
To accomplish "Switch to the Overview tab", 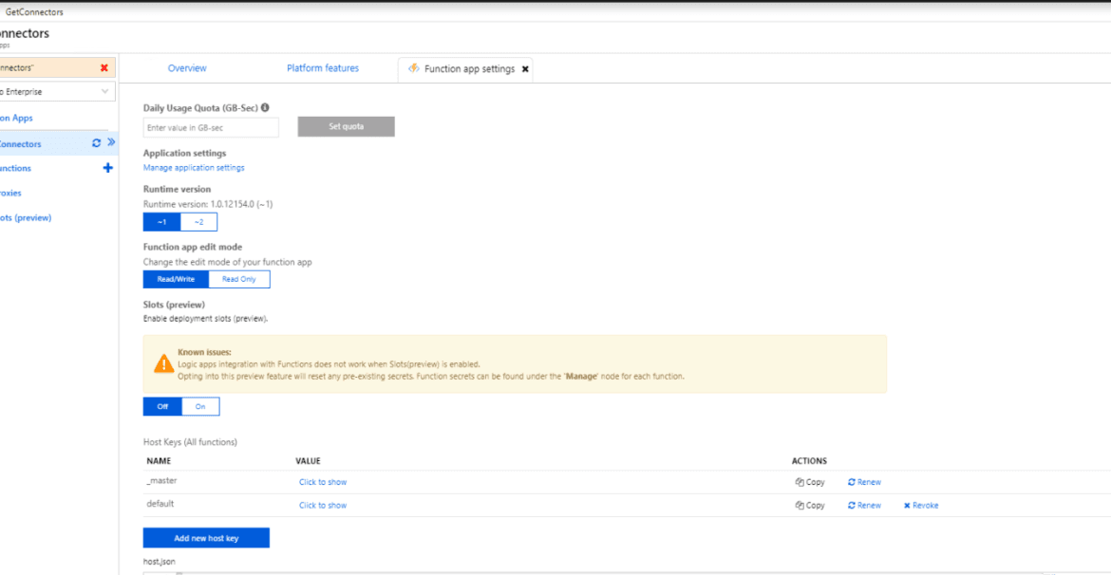I will pyautogui.click(x=187, y=68).
